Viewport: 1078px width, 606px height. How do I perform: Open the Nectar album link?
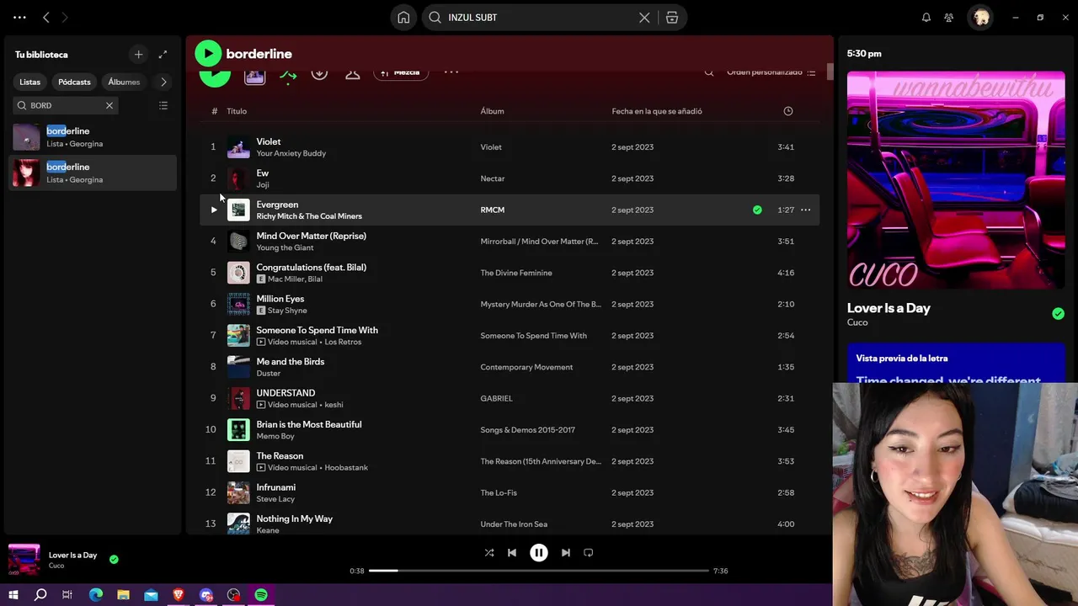[x=493, y=178]
